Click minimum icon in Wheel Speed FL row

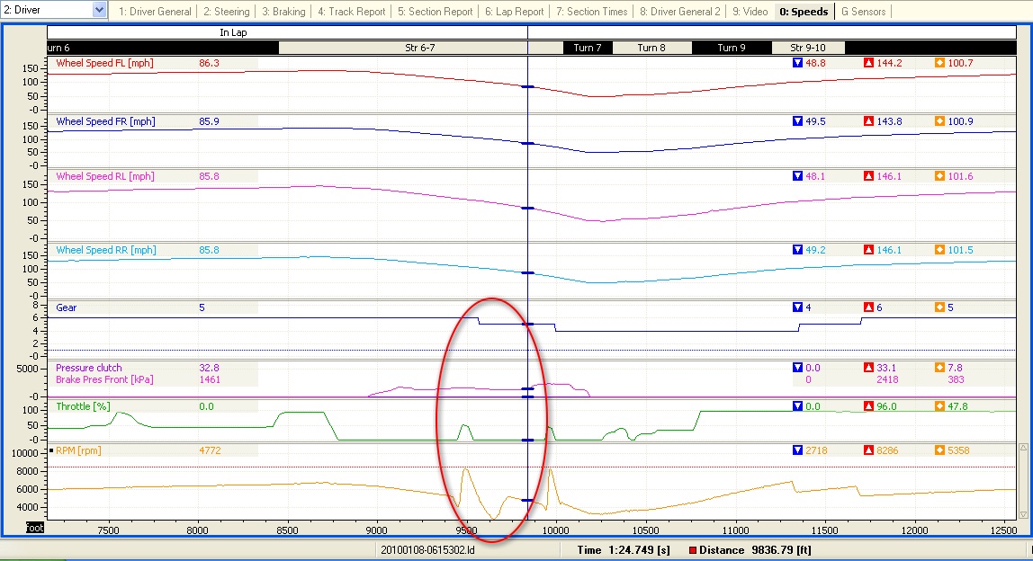(797, 63)
